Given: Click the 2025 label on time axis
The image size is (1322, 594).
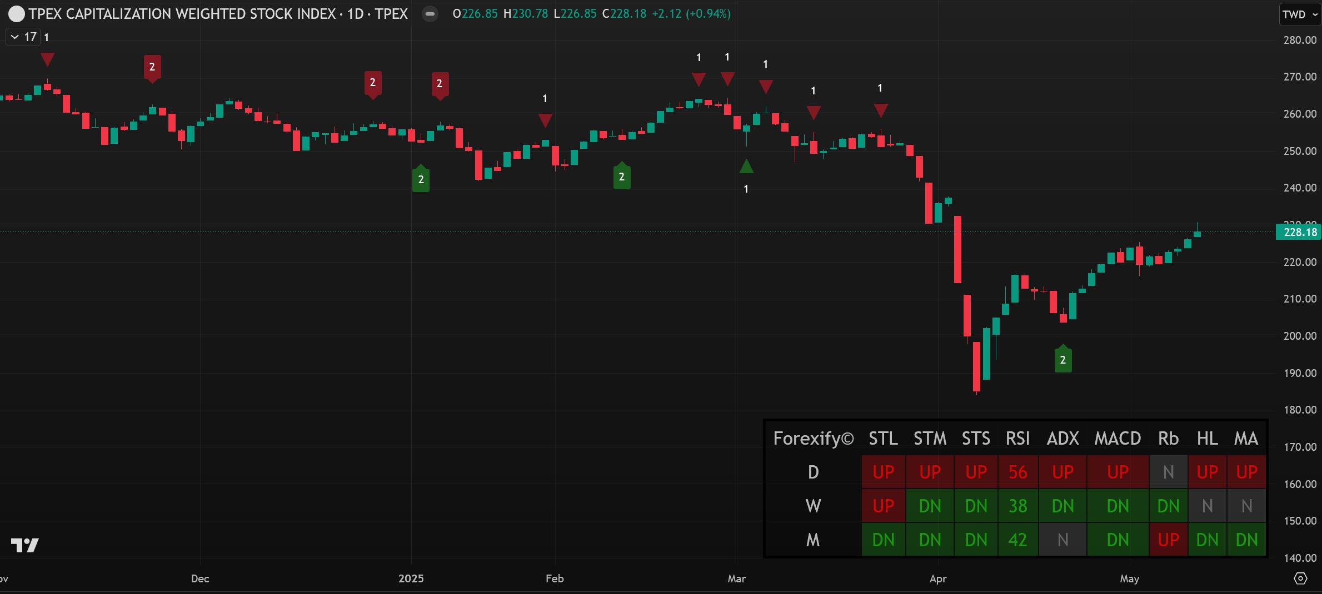Looking at the screenshot, I should (411, 578).
